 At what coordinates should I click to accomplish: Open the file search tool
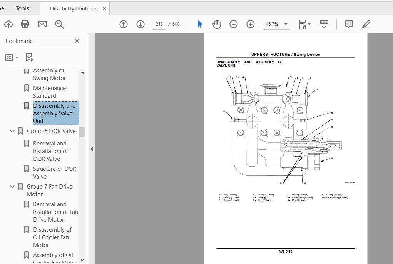coord(59,24)
